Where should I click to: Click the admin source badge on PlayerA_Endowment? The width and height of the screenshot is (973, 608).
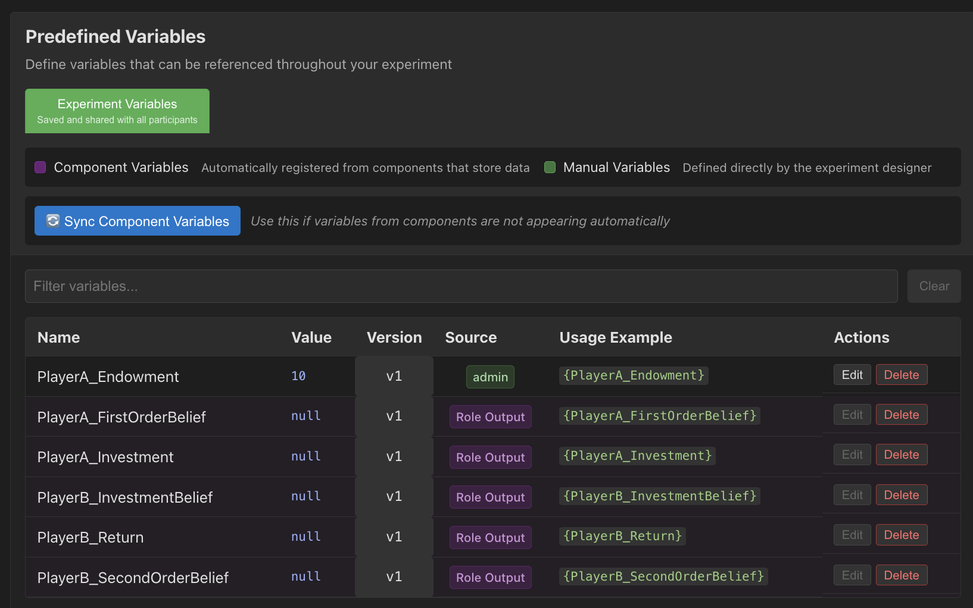[490, 377]
